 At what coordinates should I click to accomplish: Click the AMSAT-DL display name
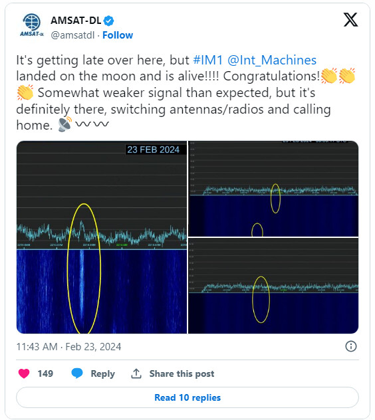point(76,21)
